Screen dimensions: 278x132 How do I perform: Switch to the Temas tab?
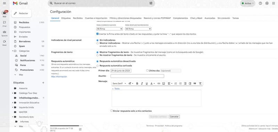click(236, 18)
